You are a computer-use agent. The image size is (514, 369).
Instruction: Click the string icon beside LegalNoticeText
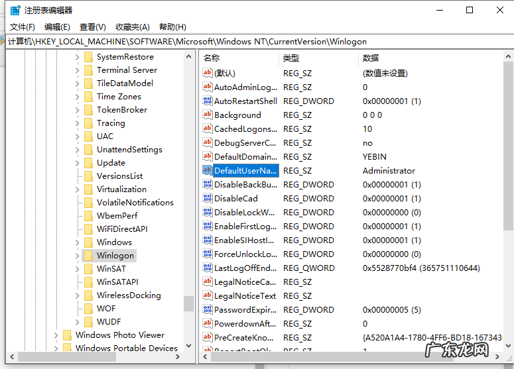[207, 295]
